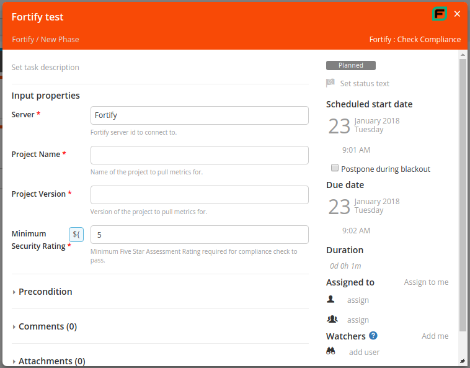Click the scrollbar up arrow
Image resolution: width=470 pixels, height=368 pixels.
(463, 55)
